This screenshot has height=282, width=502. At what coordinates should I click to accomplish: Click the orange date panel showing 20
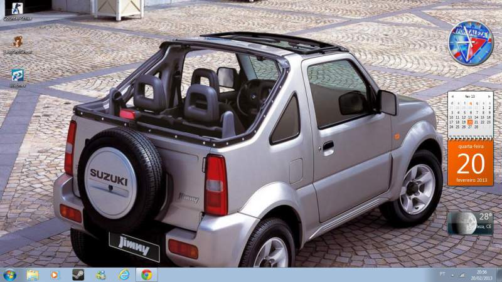coord(470,163)
